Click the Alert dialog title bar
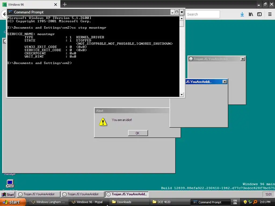The width and height of the screenshot is (275, 206). pos(132,111)
